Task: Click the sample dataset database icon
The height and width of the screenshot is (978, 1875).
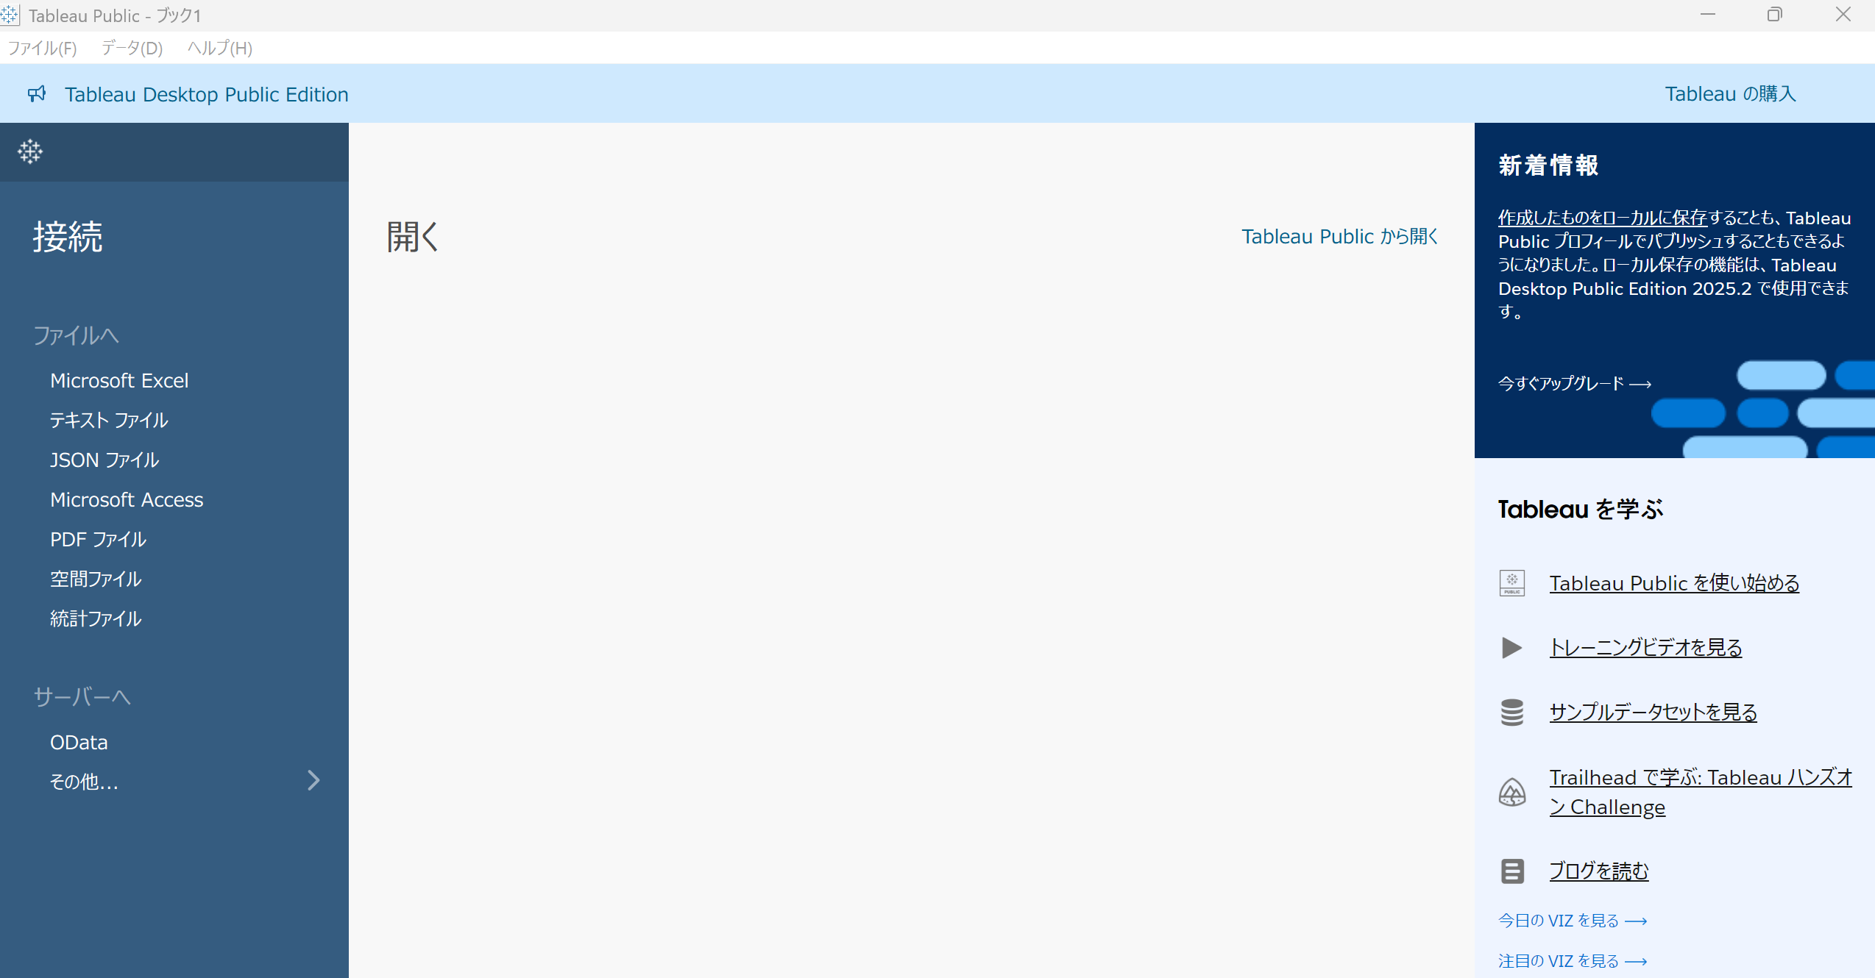Action: coord(1512,713)
